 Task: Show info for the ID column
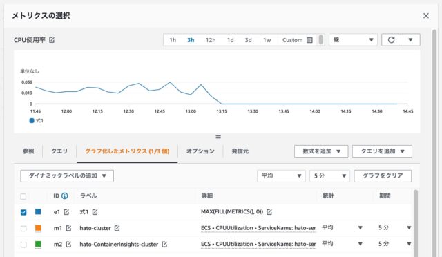64,196
